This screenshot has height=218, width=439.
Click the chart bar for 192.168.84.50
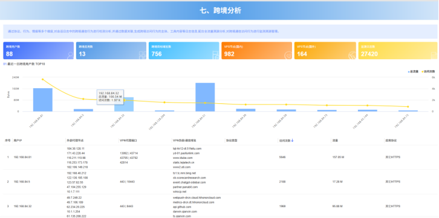point(286,111)
